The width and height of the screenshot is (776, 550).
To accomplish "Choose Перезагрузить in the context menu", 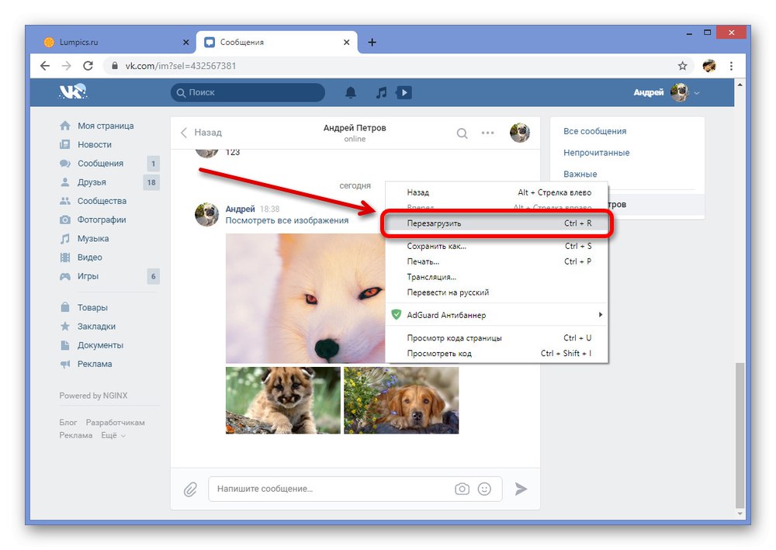I will coord(497,223).
